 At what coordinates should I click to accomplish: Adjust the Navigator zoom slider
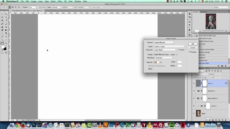[212, 31]
